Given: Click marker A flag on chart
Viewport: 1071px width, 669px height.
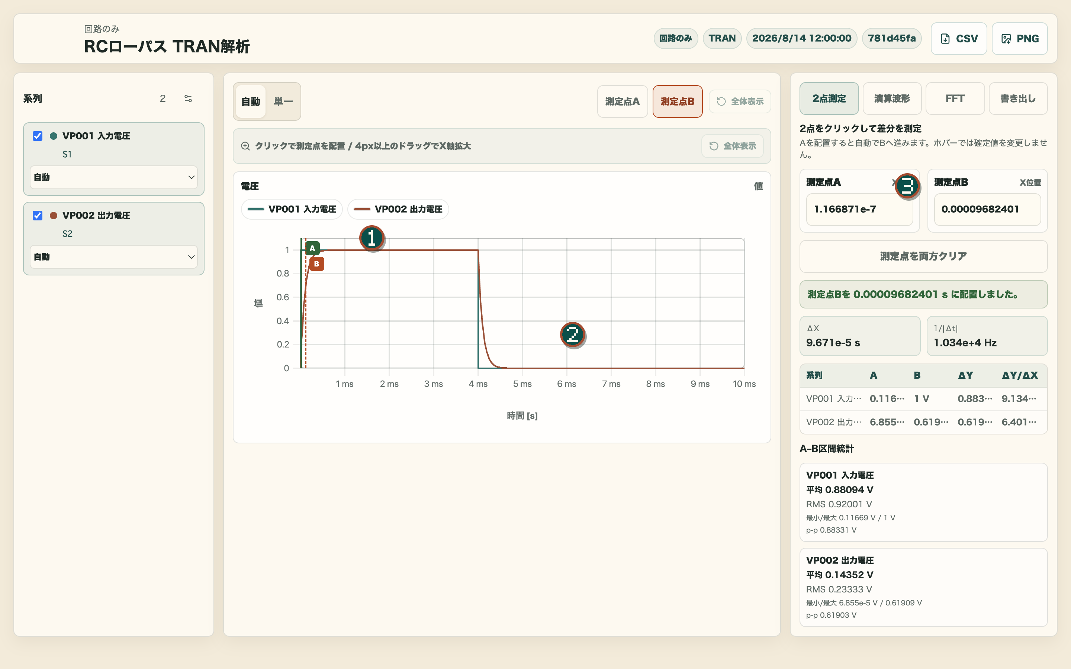Looking at the screenshot, I should 312,248.
